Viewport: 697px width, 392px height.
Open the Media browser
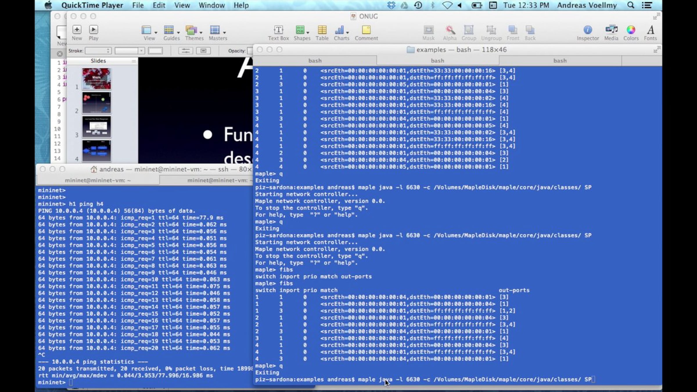pos(611,30)
